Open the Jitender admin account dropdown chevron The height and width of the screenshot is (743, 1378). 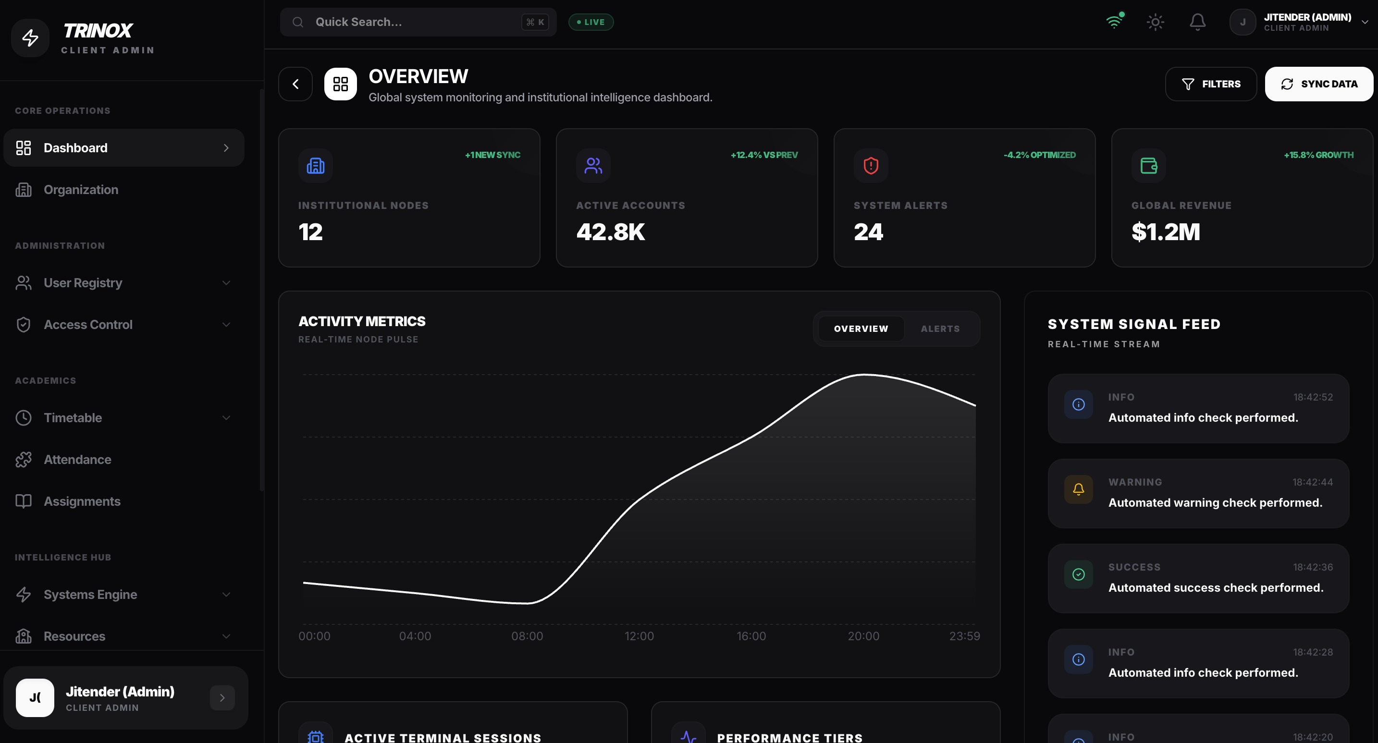click(1365, 22)
